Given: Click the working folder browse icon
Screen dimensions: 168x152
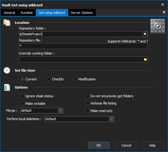Looking at the screenshot, I should tap(145, 60).
